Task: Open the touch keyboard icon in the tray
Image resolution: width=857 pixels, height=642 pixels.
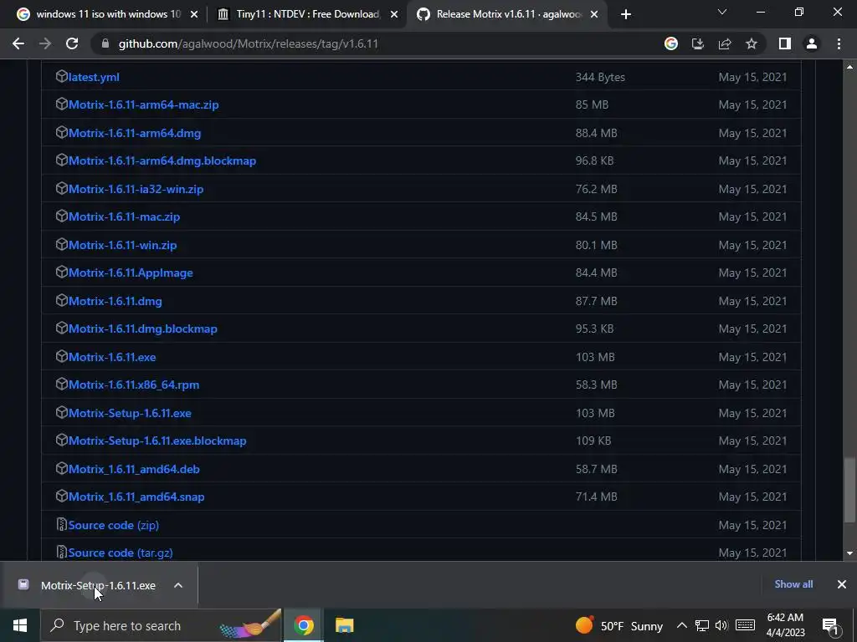Action: click(745, 625)
